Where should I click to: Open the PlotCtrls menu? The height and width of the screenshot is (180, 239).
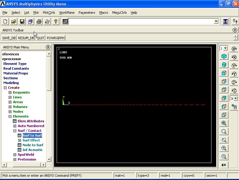49,13
